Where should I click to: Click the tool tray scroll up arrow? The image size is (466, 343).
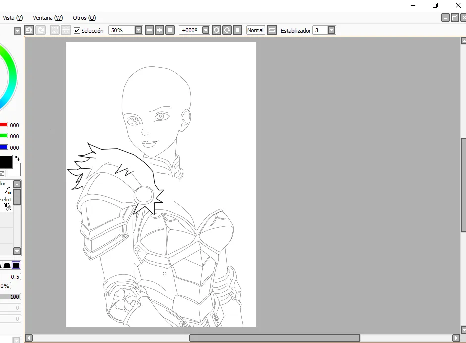click(x=17, y=184)
